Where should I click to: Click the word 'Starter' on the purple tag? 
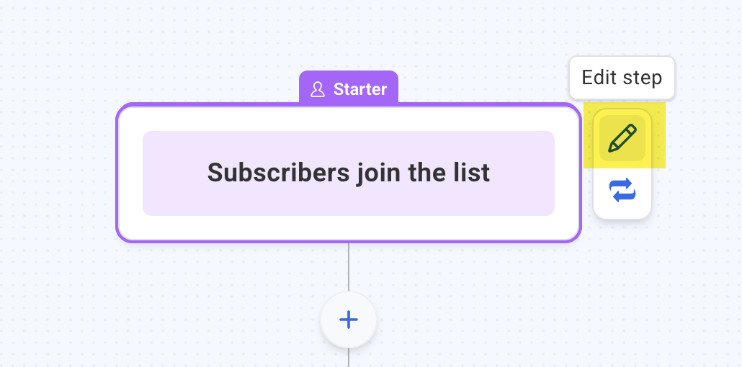coord(360,90)
